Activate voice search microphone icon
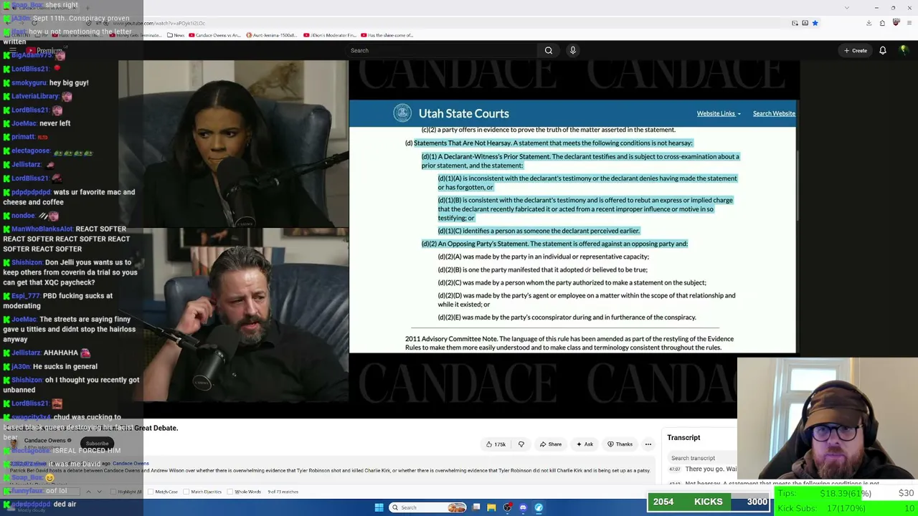Viewport: 918px width, 516px height. pos(572,50)
